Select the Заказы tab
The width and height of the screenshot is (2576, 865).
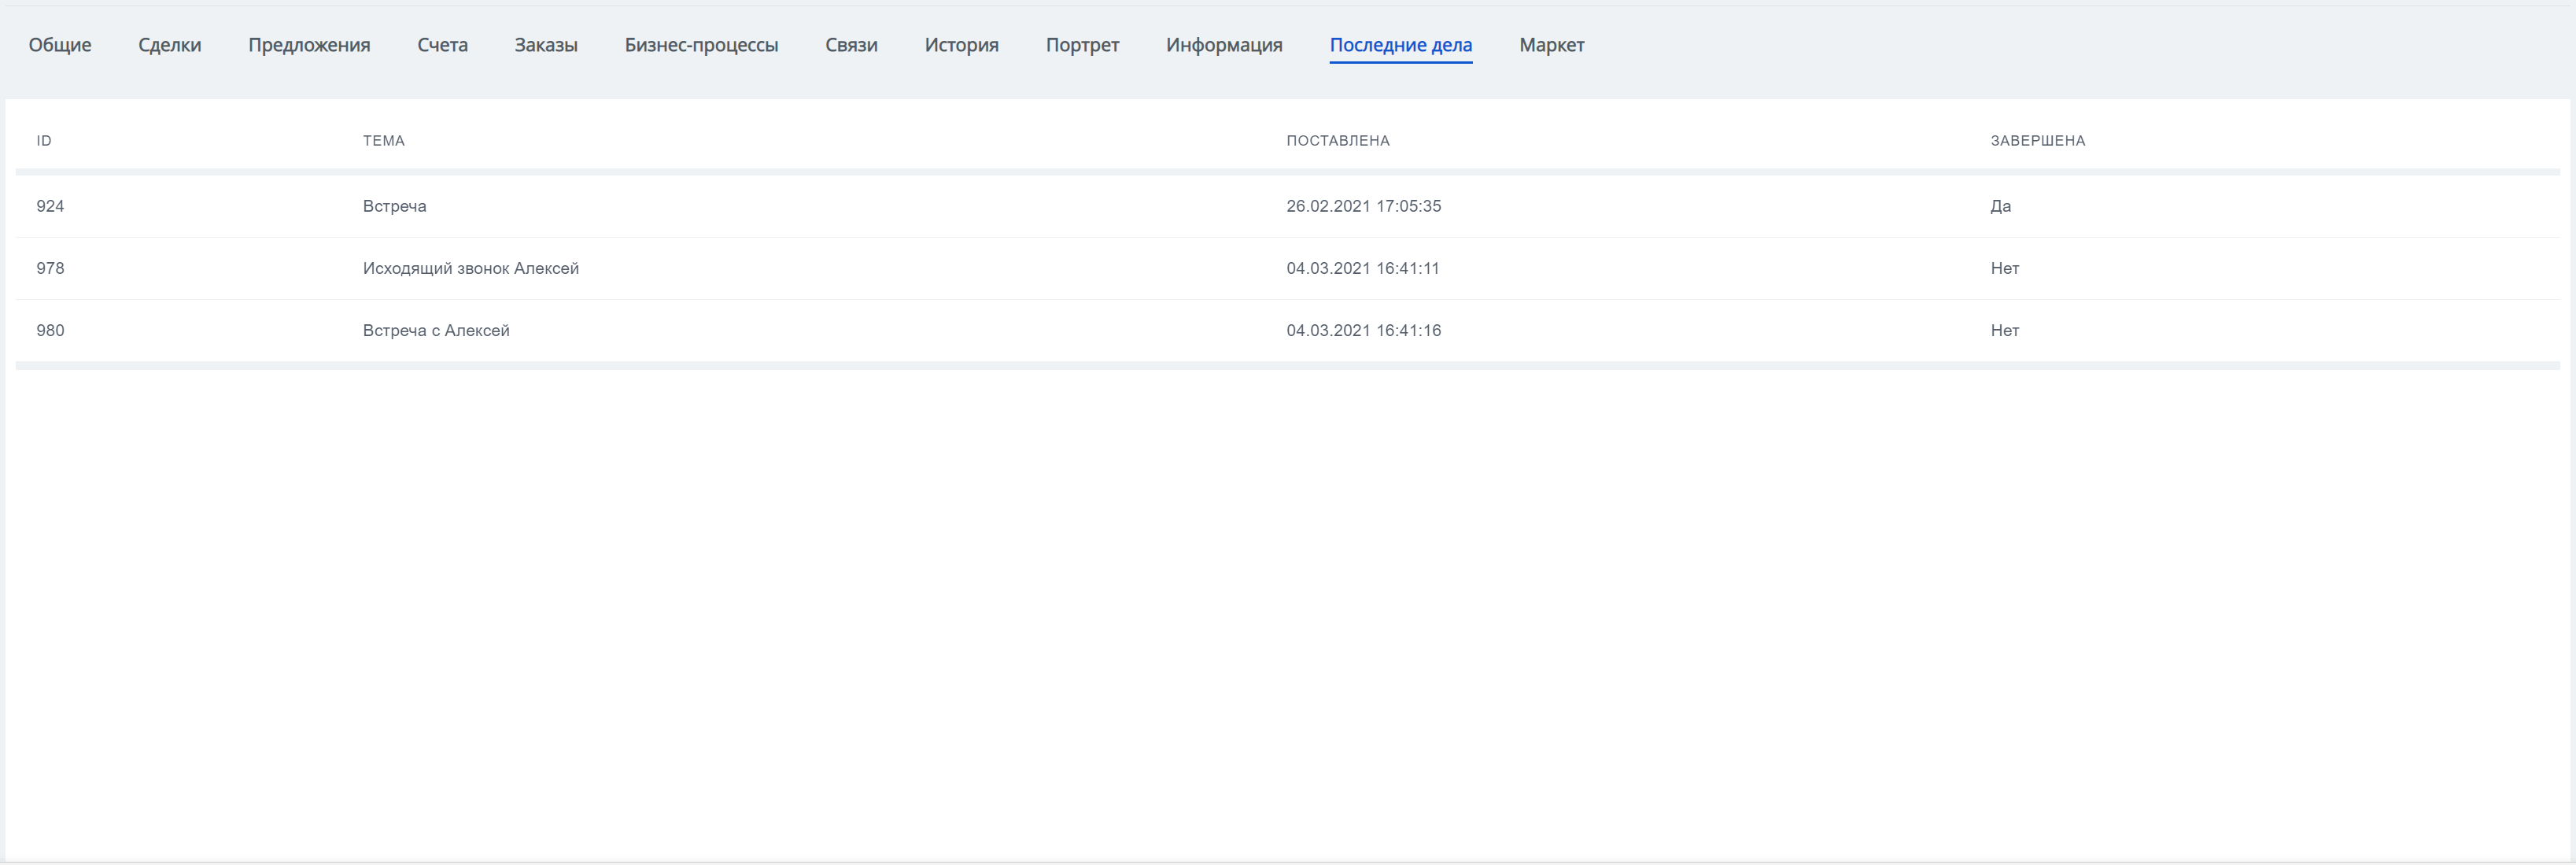(x=546, y=45)
